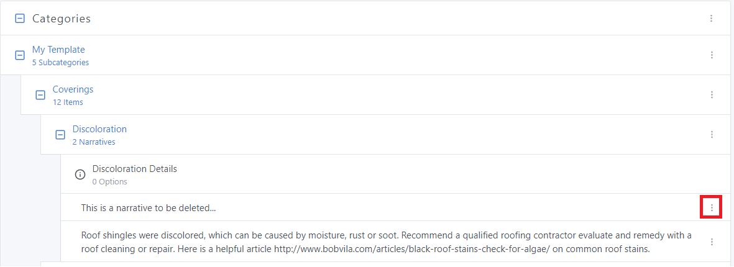Collapse the Discoloration item
734x267 pixels.
click(60, 135)
